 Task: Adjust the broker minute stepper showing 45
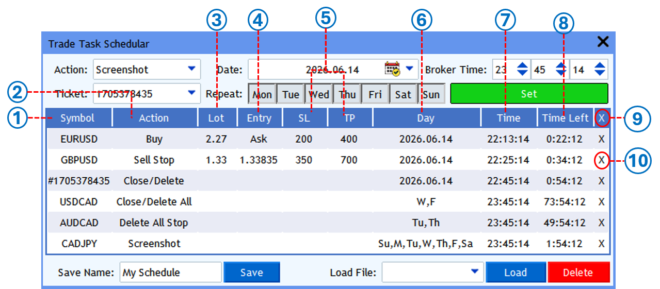coord(561,69)
